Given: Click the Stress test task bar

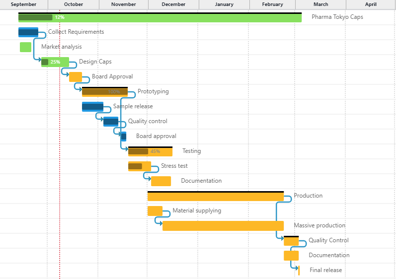Looking at the screenshot, I should pos(140,166).
